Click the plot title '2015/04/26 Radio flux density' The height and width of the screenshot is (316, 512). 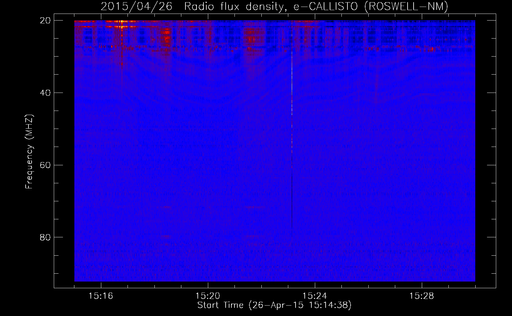[194, 7]
